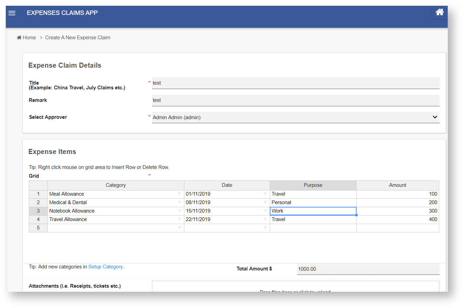Image resolution: width=464 pixels, height=308 pixels.
Task: Click the home icon in header
Action: [x=440, y=12]
